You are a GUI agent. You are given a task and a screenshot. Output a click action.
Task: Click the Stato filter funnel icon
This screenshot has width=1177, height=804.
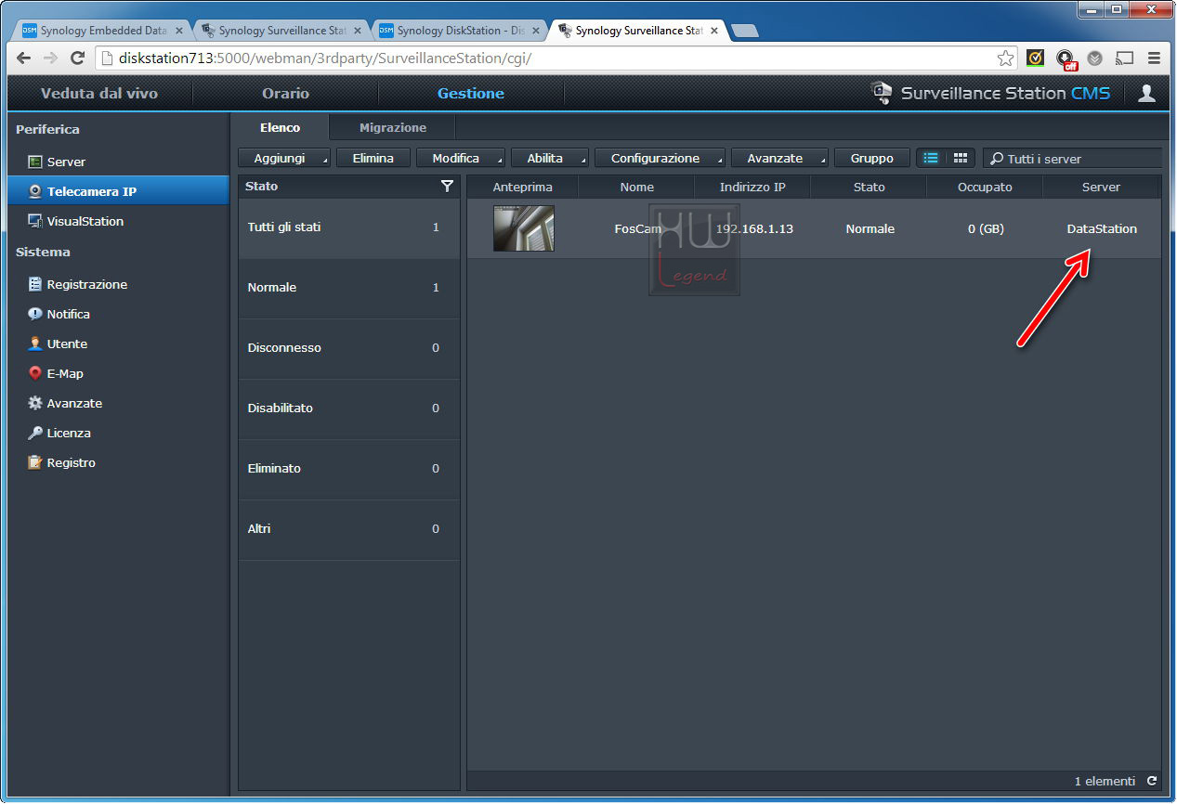click(x=447, y=187)
